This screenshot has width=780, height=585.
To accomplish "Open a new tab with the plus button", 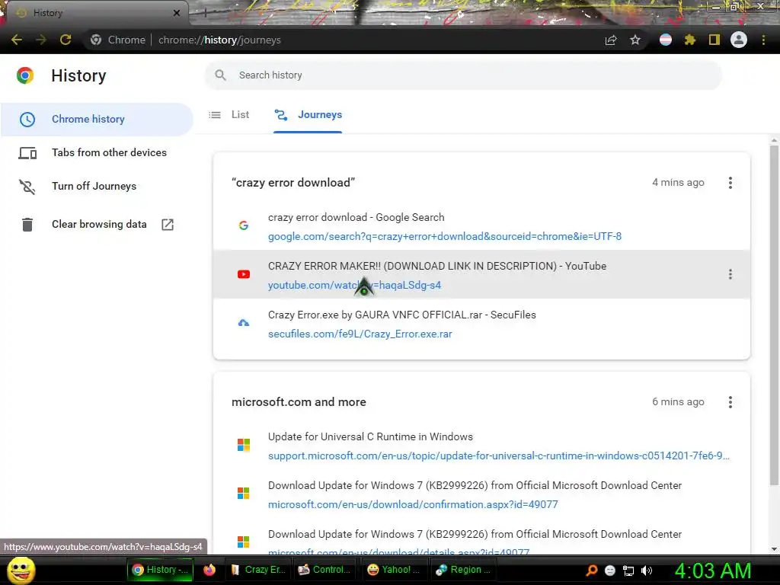I will [206, 14].
